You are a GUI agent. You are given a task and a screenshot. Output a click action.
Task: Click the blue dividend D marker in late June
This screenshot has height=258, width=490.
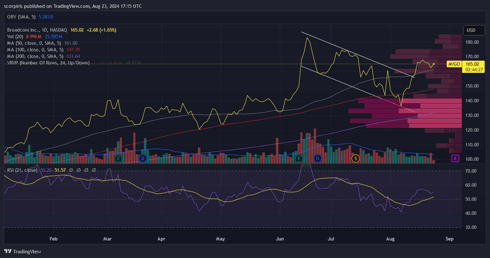pos(318,158)
